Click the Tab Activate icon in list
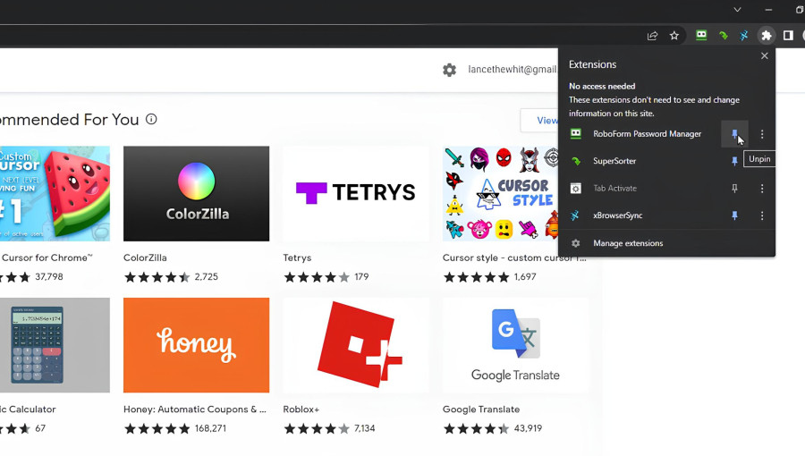The height and width of the screenshot is (456, 805). [575, 189]
